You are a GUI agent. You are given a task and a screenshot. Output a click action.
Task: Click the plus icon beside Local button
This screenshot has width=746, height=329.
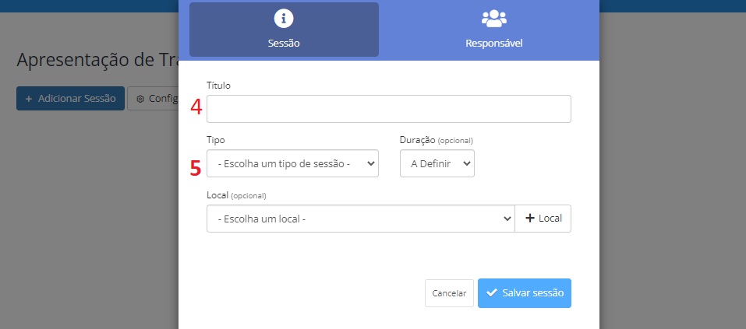click(530, 218)
